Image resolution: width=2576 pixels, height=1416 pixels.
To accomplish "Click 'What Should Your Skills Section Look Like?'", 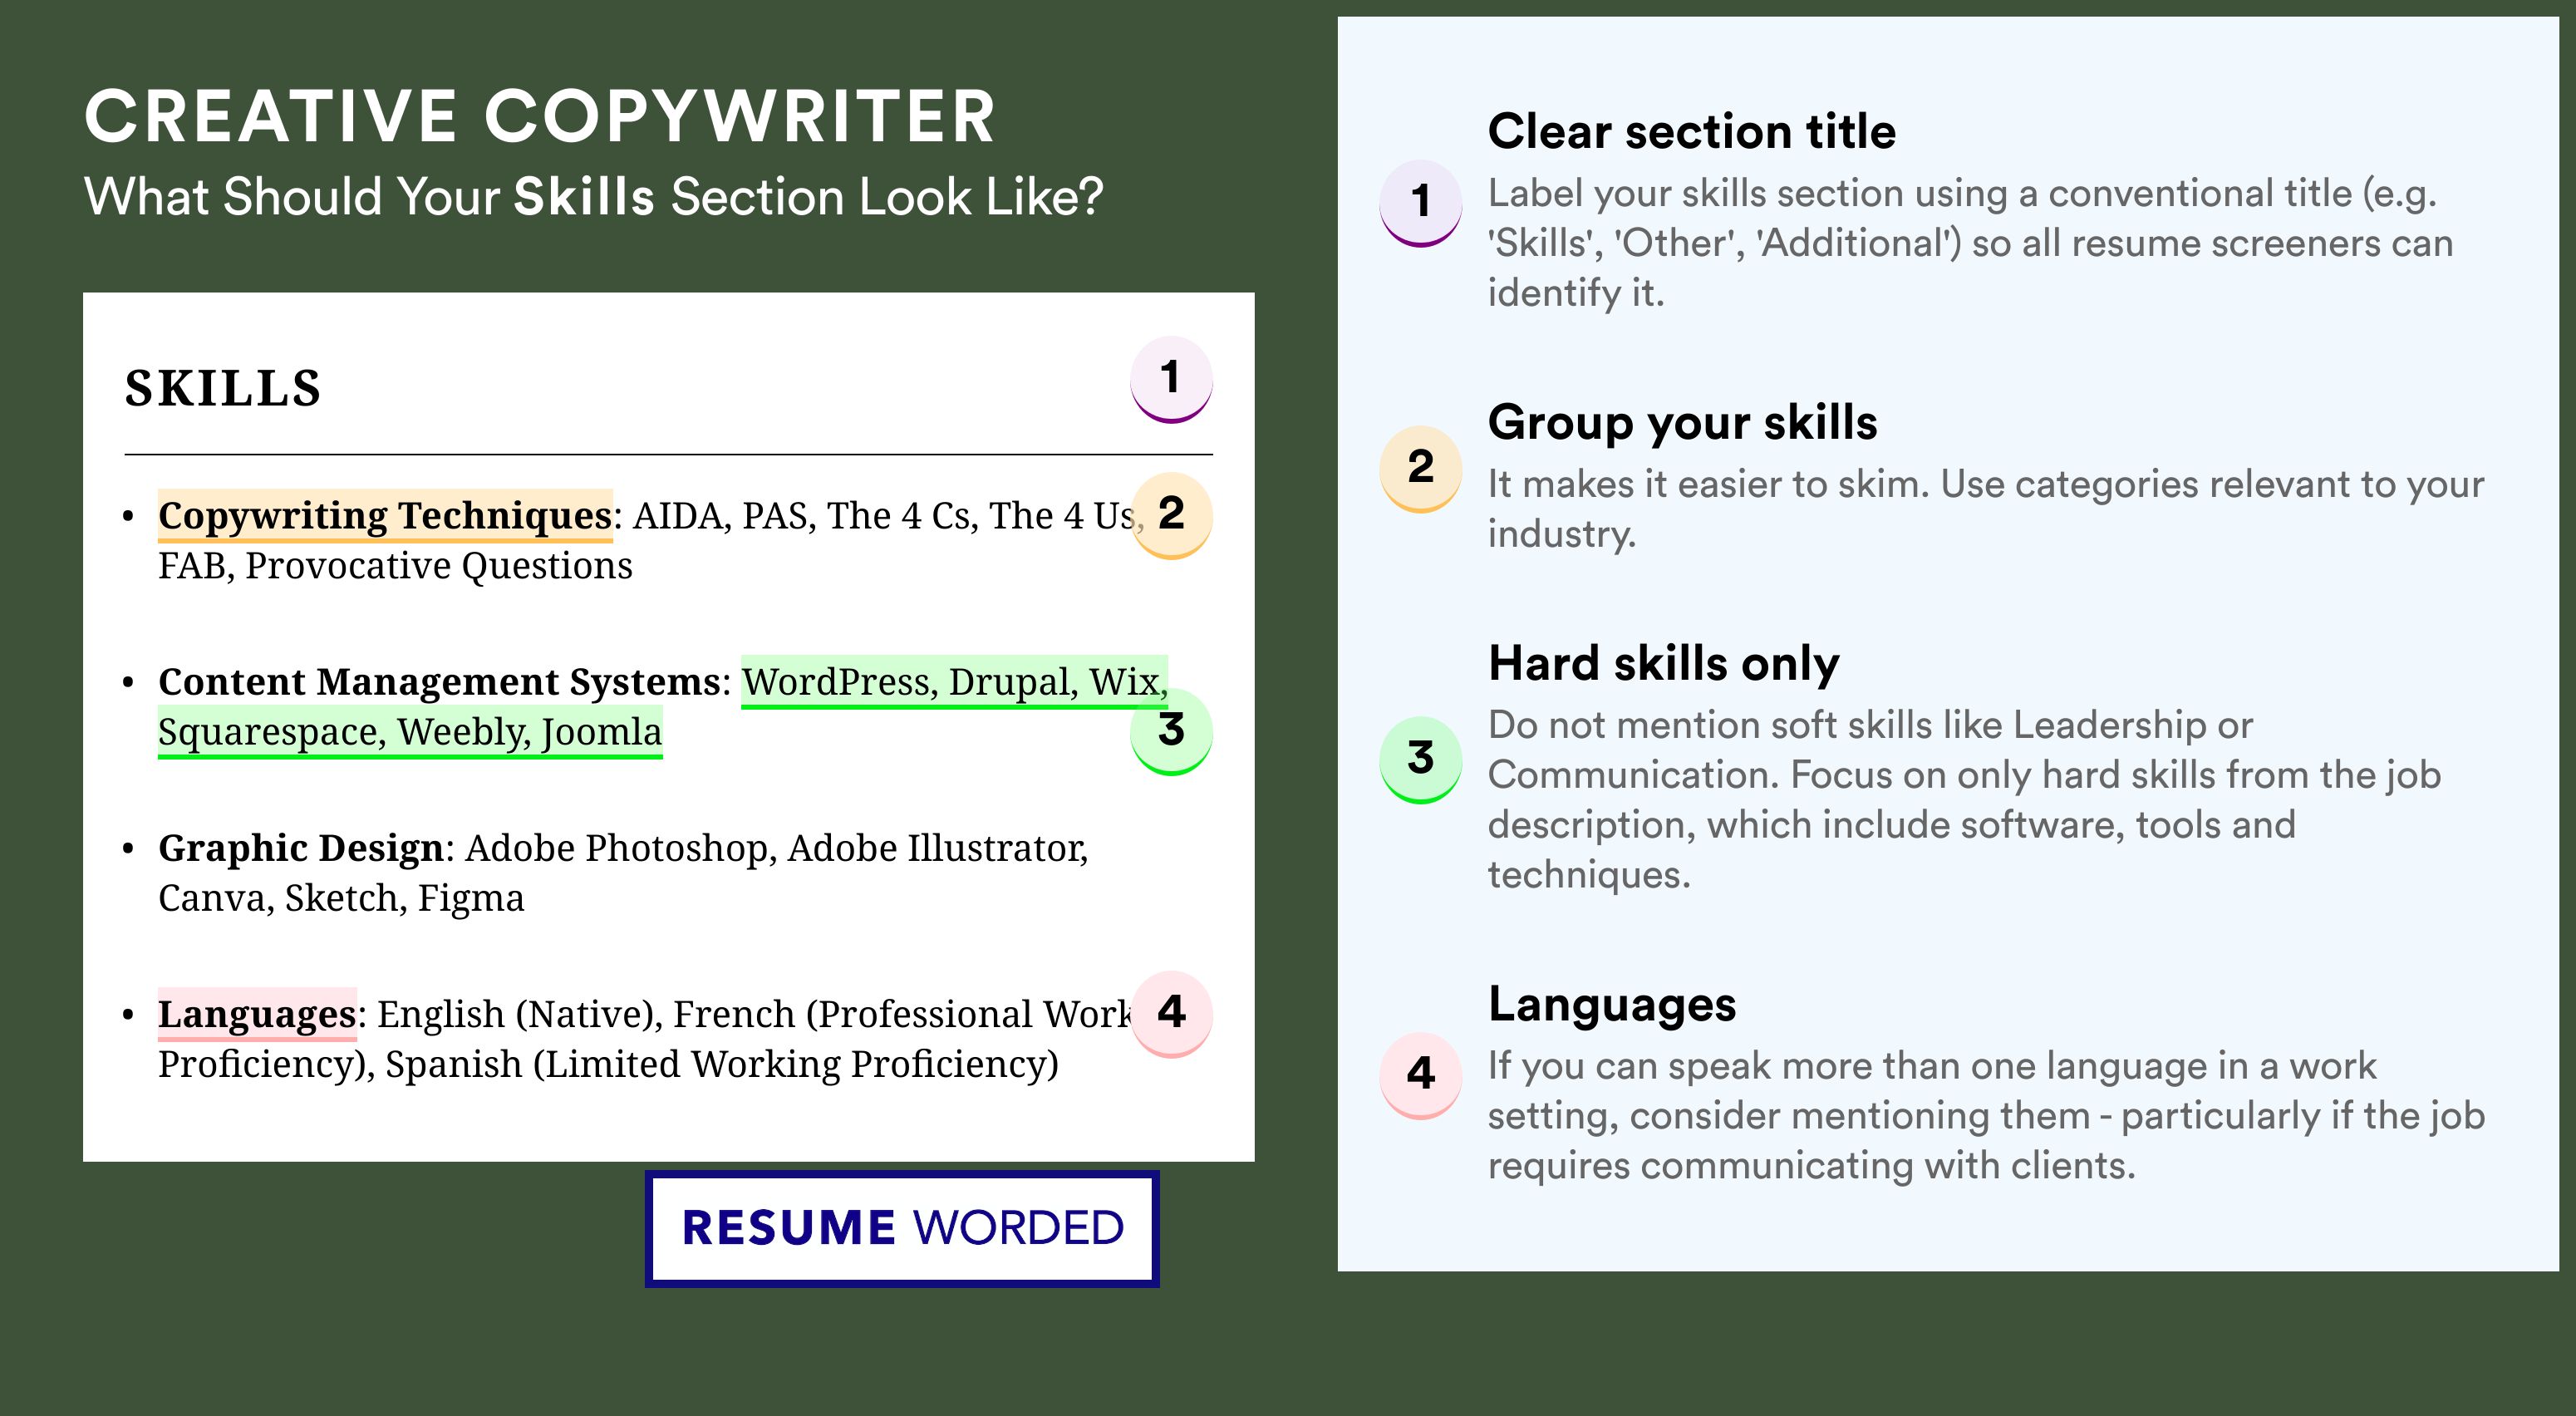I will point(594,197).
